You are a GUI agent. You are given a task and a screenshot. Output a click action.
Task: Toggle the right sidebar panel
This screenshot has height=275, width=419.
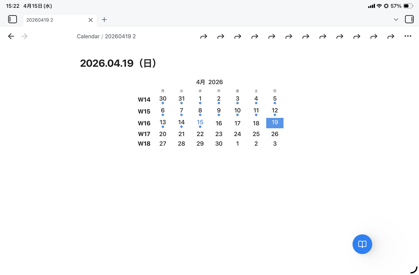pos(409,19)
